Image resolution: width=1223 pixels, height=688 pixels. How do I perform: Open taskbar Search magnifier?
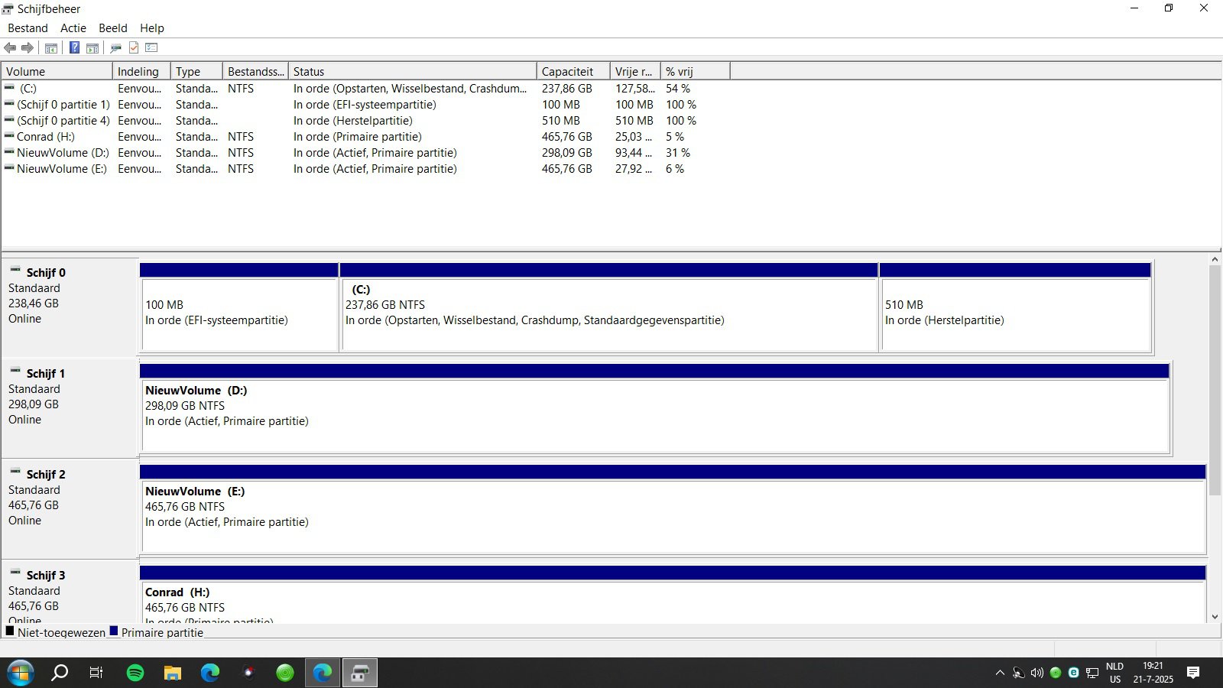point(60,673)
